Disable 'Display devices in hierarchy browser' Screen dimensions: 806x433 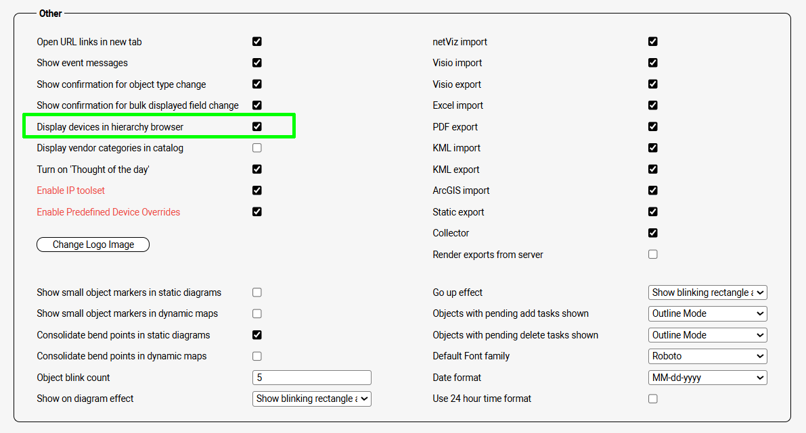tap(257, 126)
